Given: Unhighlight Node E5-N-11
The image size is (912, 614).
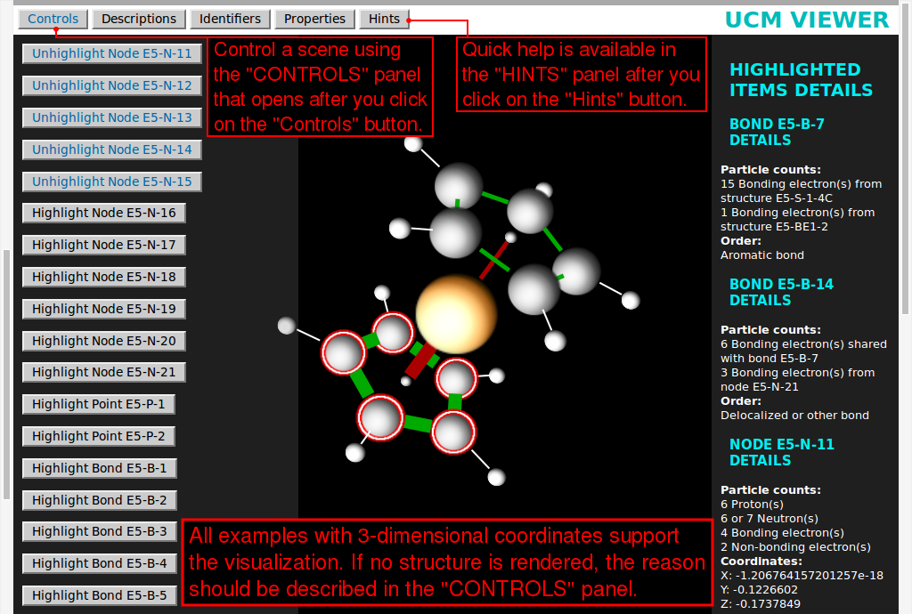Looking at the screenshot, I should [111, 53].
